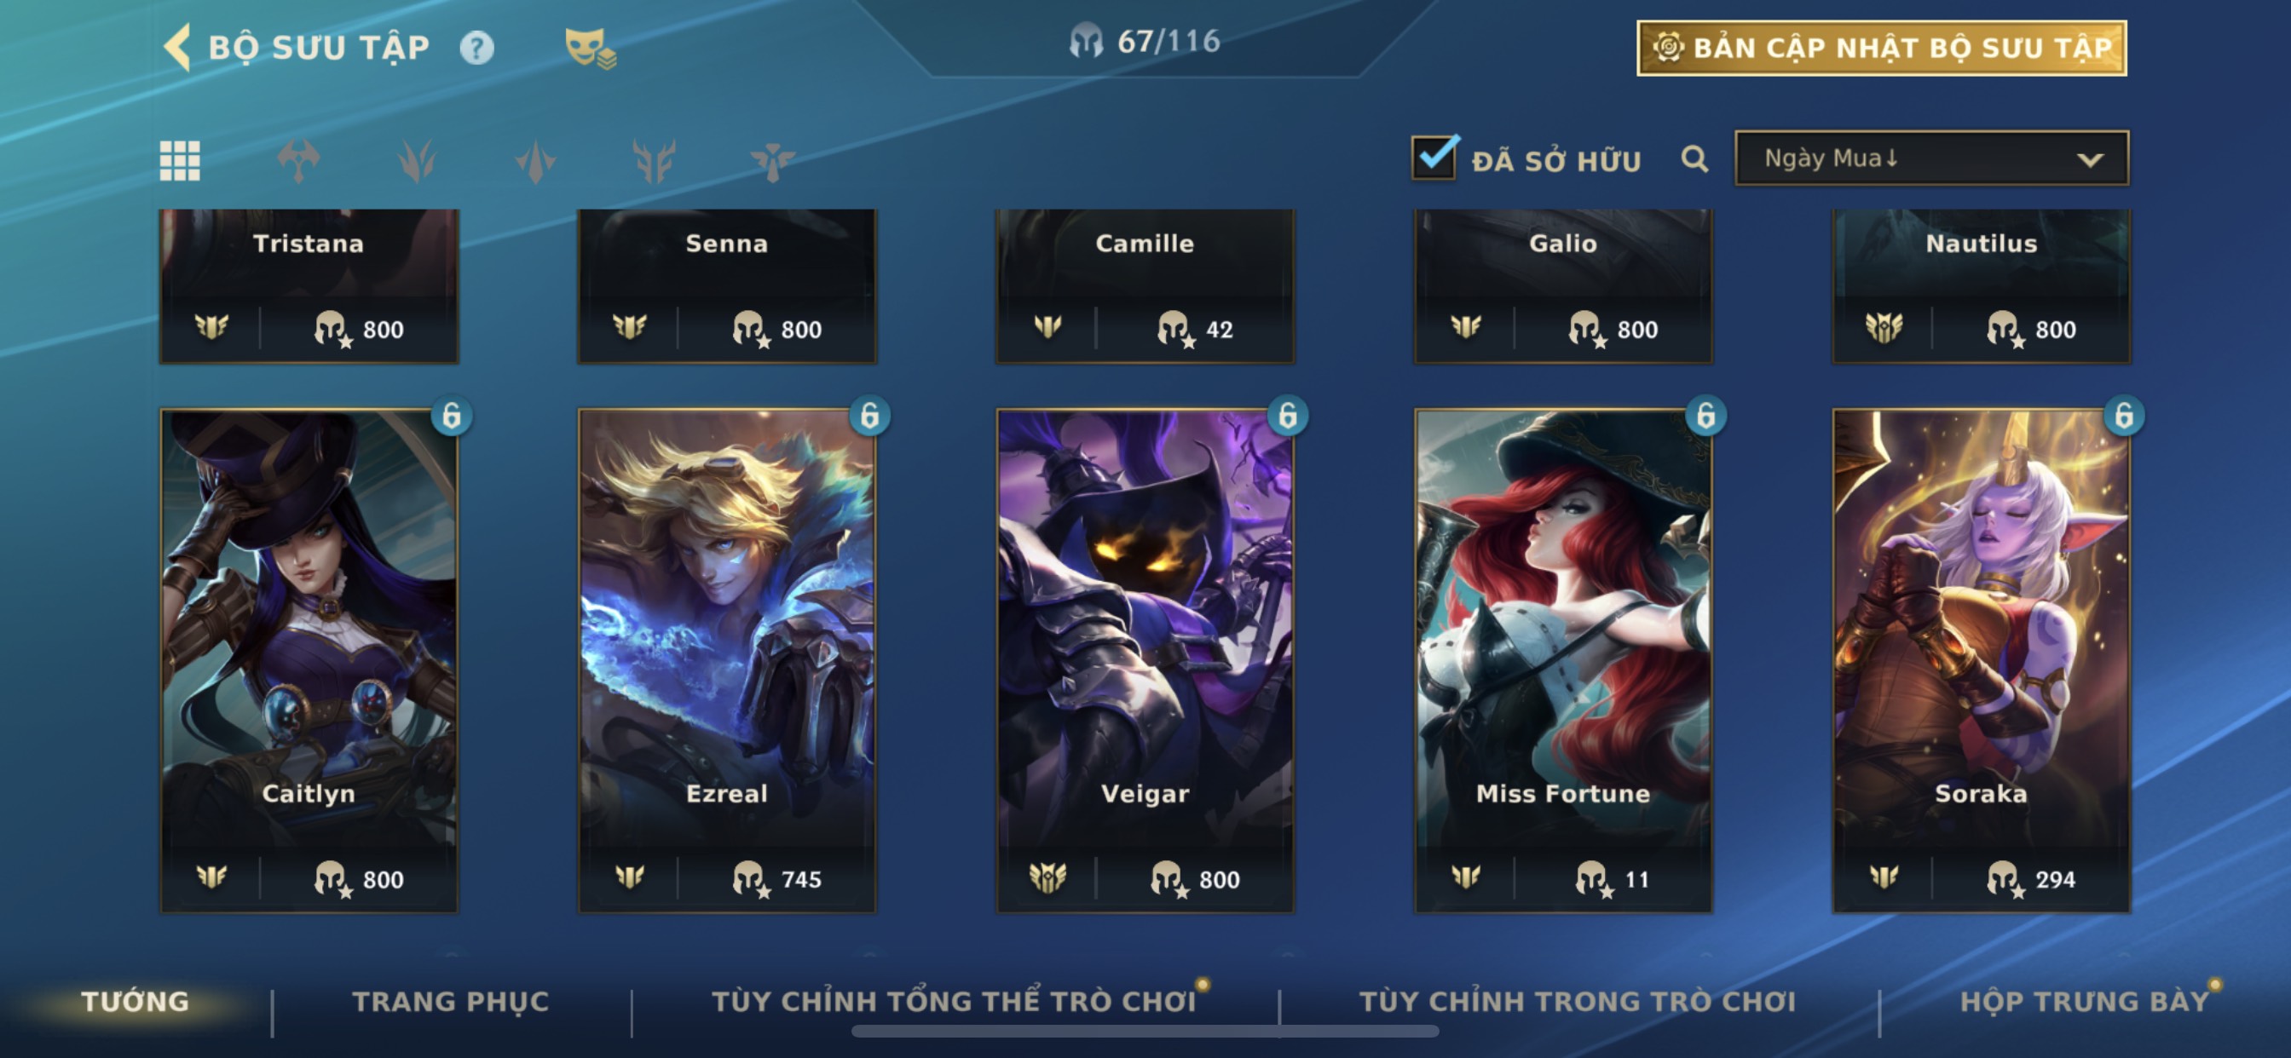2291x1058 pixels.
Task: Filter by the last role icon in row
Action: [x=772, y=161]
